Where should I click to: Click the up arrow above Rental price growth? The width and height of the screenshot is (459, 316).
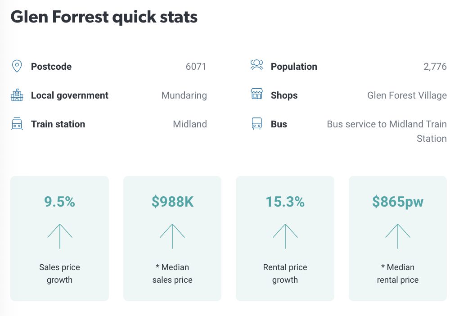pos(285,236)
